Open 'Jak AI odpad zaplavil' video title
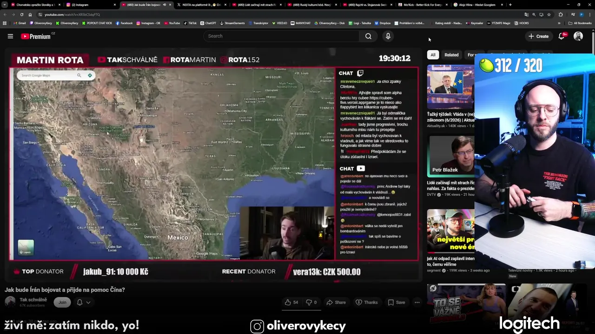595x334 pixels. click(x=451, y=261)
